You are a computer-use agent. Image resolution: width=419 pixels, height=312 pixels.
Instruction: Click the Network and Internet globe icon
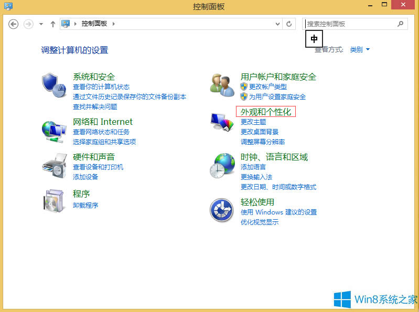click(53, 131)
